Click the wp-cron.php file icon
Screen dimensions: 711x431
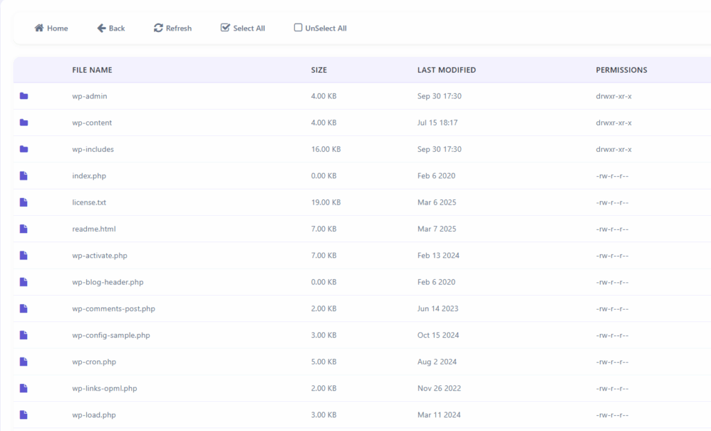(24, 362)
